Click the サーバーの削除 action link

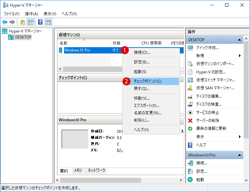click(x=208, y=121)
